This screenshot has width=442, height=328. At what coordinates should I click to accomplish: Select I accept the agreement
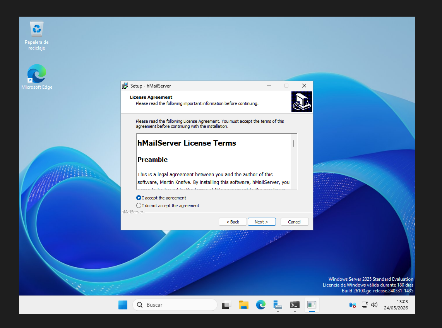point(161,198)
